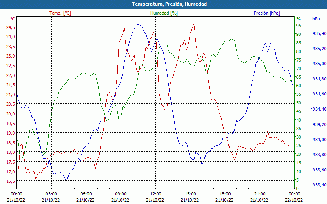The image size is (327, 204).
Task: Click the 65 humidity axis value
Action: tap(299, 77)
